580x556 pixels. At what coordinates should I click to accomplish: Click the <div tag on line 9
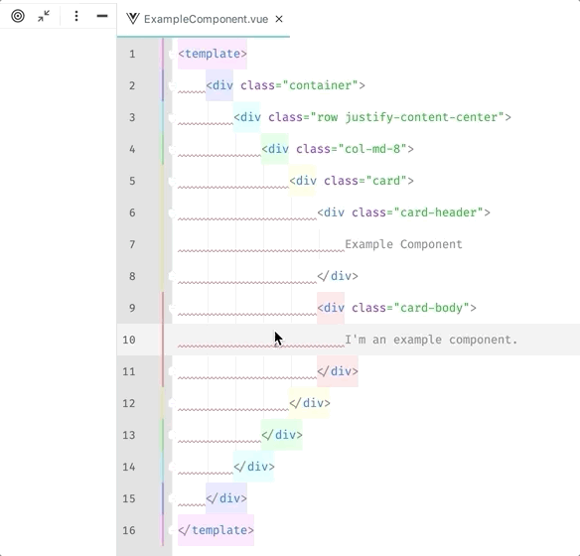point(331,309)
